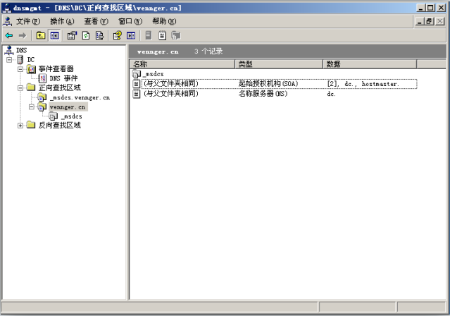Click the New Record toolbar icon
Viewport: 450px width, 316px height.
pos(162,35)
